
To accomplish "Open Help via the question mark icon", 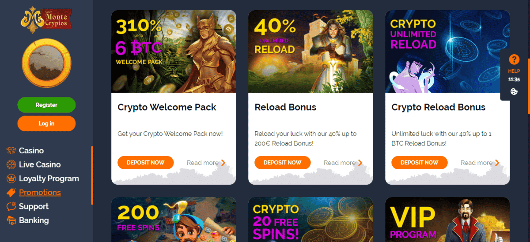I will [514, 60].
